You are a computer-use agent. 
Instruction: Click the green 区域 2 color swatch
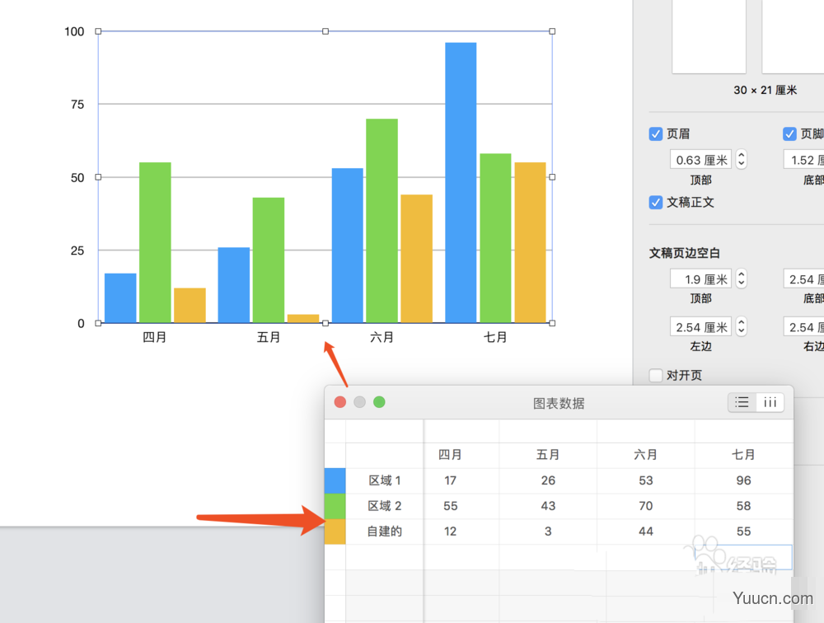pyautogui.click(x=335, y=505)
